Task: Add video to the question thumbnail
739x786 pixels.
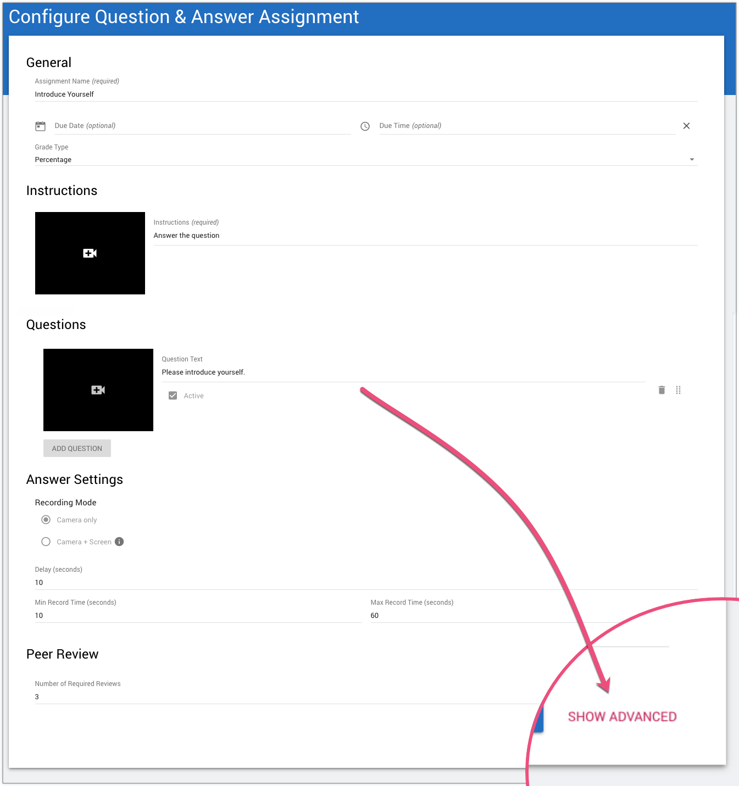Action: pos(98,390)
